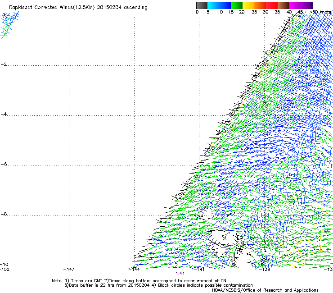The image size is (333, 293).
Task: Click the legend tick label '25'
Action: click(254, 12)
